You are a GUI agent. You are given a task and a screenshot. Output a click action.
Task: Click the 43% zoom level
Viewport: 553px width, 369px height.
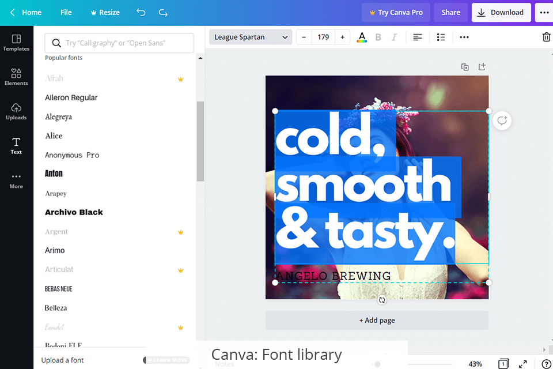point(475,364)
